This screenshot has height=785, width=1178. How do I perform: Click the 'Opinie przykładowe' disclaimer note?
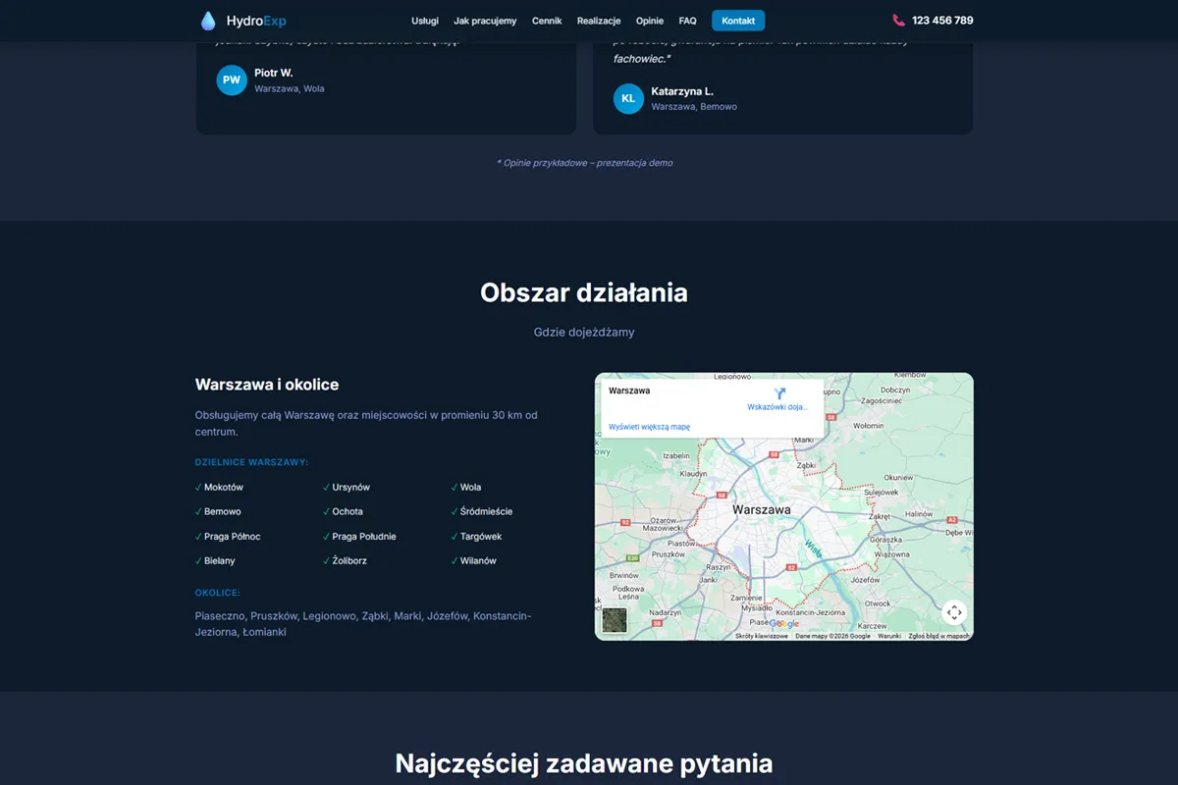[x=584, y=163]
